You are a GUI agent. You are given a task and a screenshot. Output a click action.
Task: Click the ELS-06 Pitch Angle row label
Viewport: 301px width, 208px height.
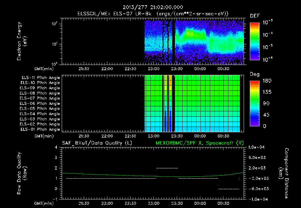40,104
